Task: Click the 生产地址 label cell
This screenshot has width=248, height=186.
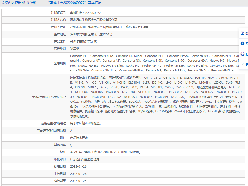Action: (x=35, y=34)
